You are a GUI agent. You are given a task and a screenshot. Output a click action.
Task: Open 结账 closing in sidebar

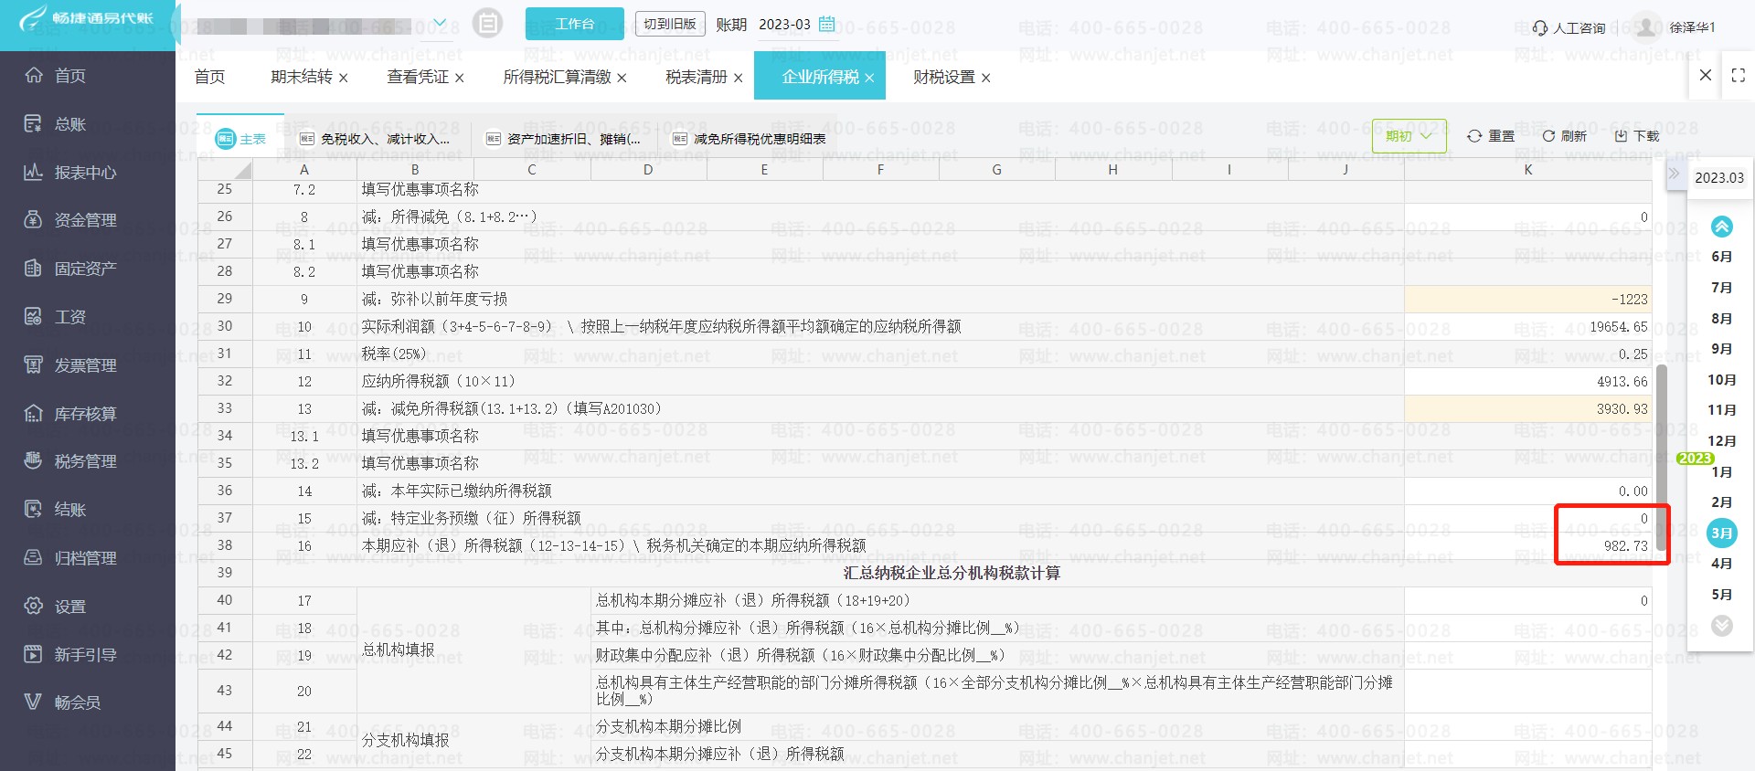(x=55, y=509)
